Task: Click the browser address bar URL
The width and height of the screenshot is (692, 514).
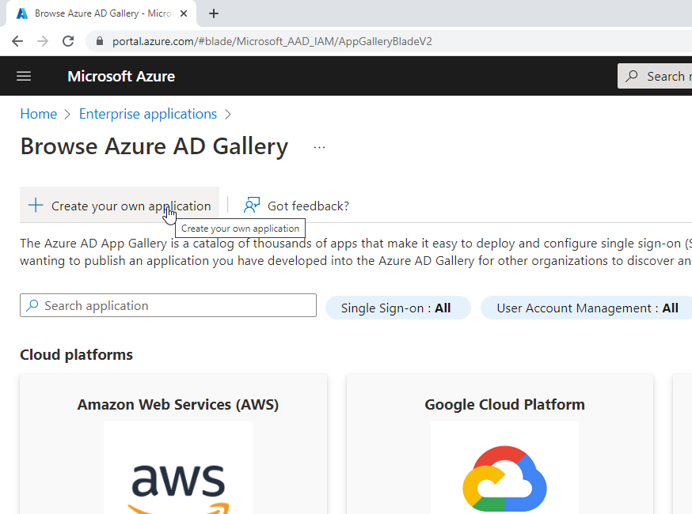Action: [272, 41]
